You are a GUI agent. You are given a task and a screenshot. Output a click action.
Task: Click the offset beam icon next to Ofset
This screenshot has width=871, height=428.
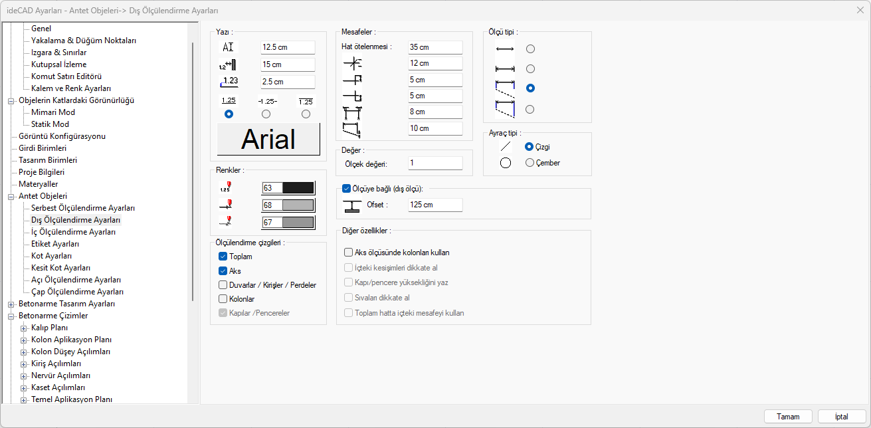352,205
